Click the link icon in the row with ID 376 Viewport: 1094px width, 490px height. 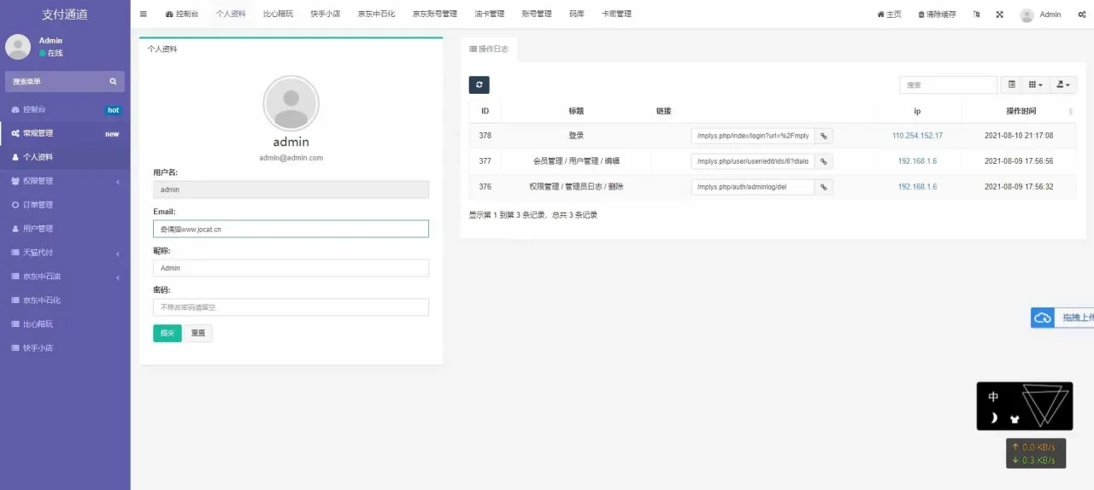[823, 187]
